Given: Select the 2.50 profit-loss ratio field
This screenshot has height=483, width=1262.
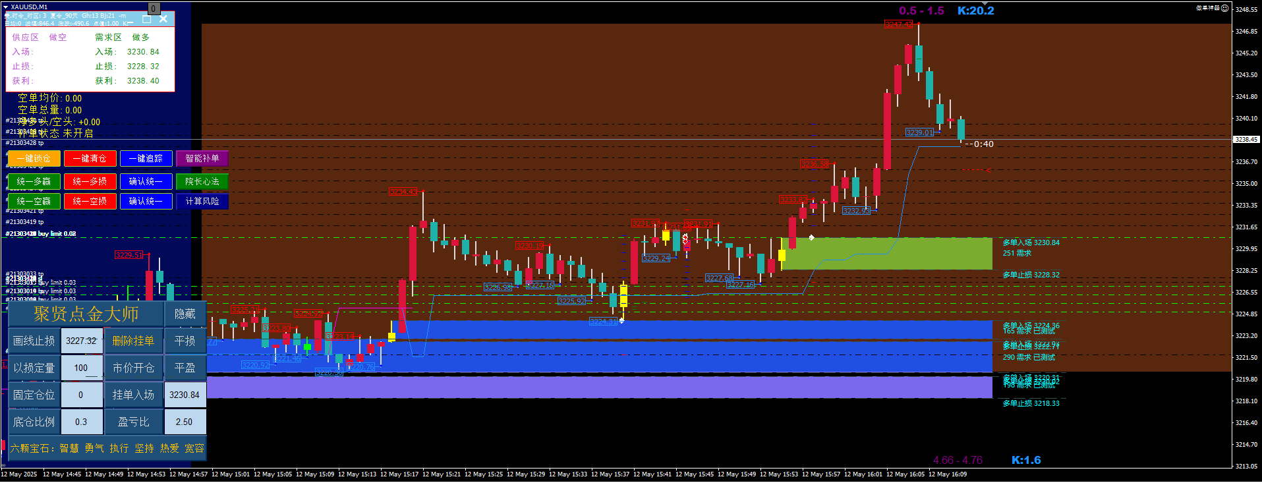Looking at the screenshot, I should pyautogui.click(x=185, y=422).
